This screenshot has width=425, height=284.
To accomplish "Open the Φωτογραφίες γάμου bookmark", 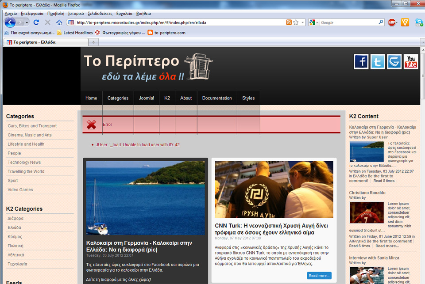I will click(120, 33).
